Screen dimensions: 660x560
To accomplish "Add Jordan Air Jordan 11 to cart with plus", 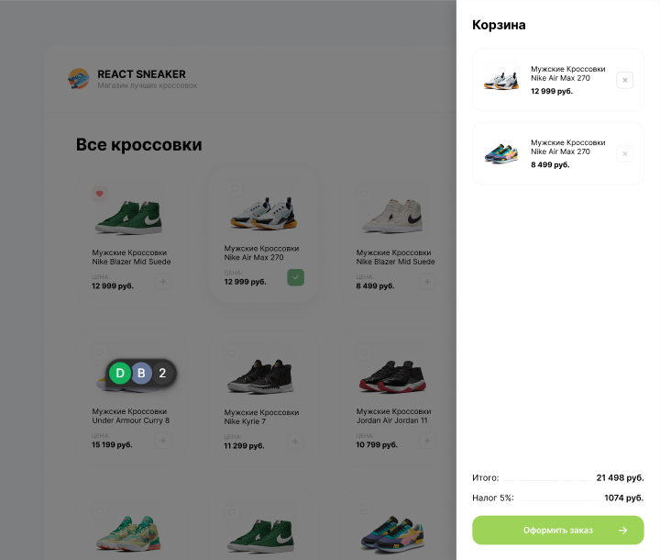I will pyautogui.click(x=427, y=441).
